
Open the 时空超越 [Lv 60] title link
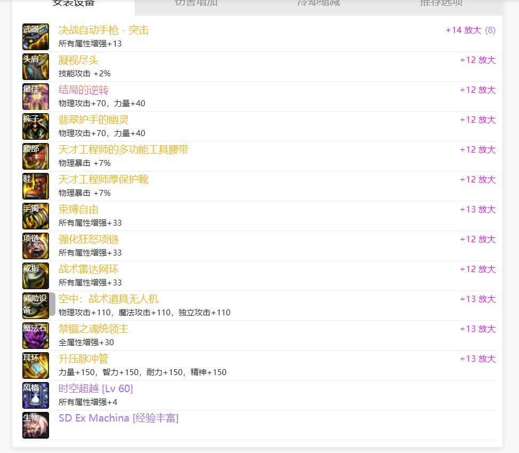pyautogui.click(x=95, y=388)
